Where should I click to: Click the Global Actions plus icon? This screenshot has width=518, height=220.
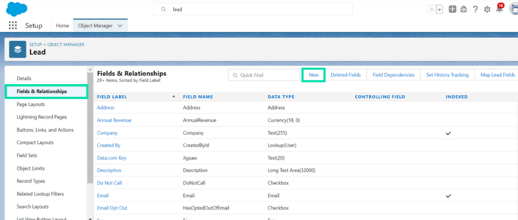452,9
